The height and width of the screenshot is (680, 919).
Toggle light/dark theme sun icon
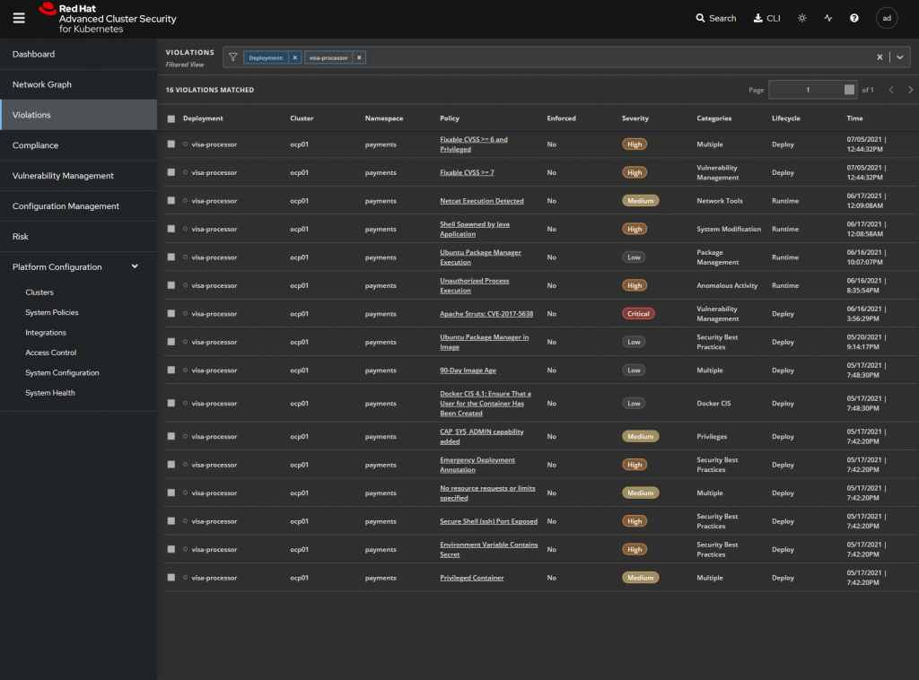point(801,18)
